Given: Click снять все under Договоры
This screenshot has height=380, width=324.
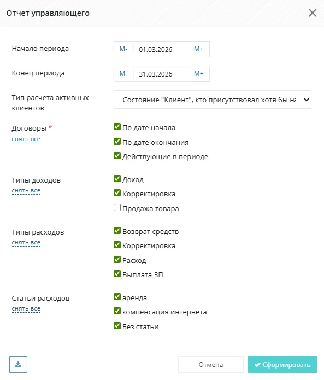Looking at the screenshot, I should pos(26,139).
